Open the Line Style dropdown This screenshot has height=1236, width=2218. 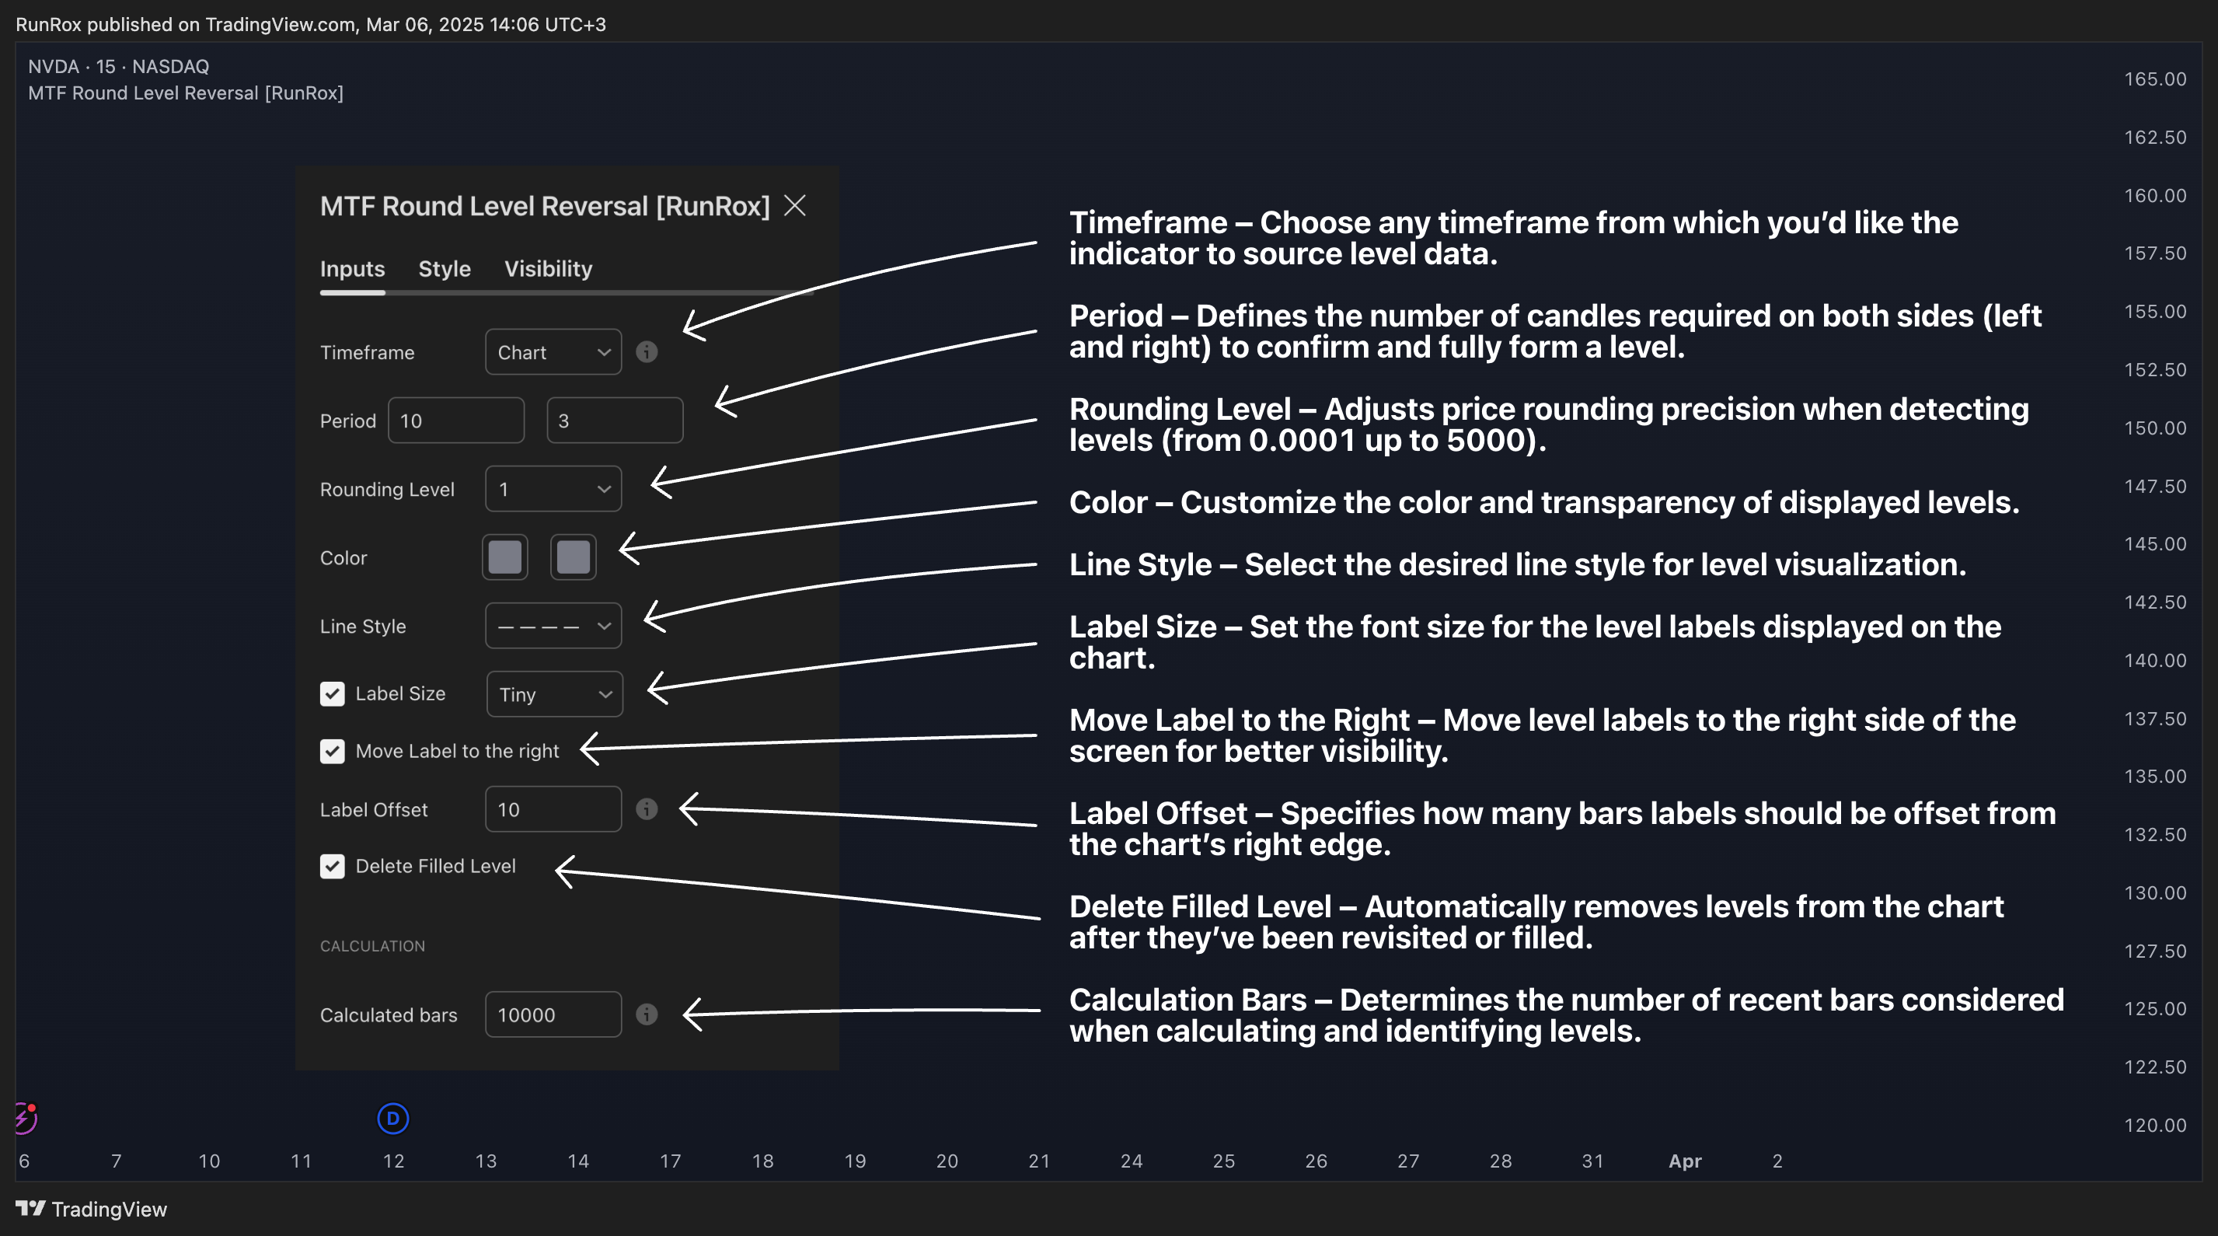point(553,627)
